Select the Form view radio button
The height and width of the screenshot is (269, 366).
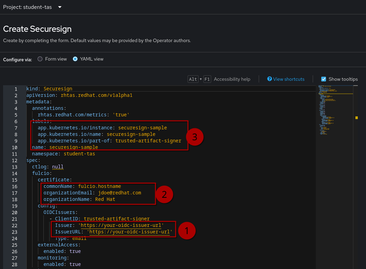click(40, 59)
